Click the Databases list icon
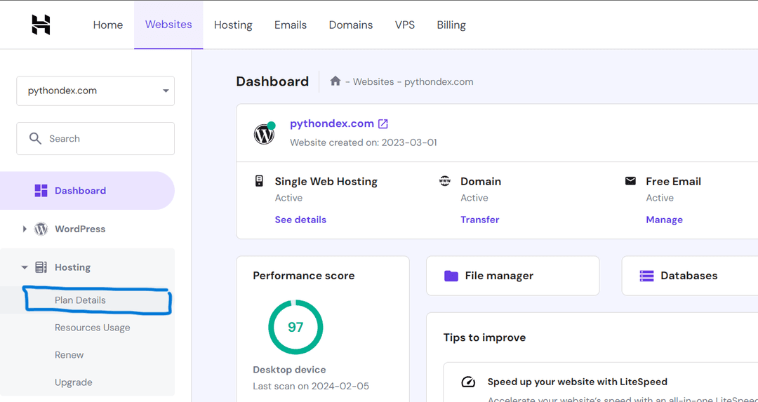Viewport: 758px width, 402px height. pyautogui.click(x=646, y=276)
